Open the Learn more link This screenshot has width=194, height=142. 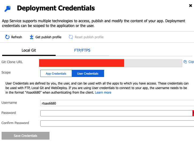point(103,93)
